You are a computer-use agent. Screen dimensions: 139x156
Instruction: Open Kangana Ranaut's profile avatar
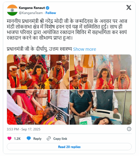pos(12,10)
